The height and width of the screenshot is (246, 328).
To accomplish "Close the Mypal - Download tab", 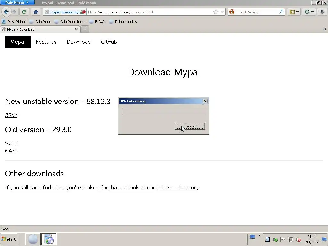I will 76,29.
